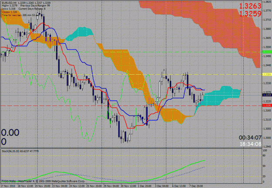Click the "1 Dec 20:00" time axis label

tap(144, 186)
